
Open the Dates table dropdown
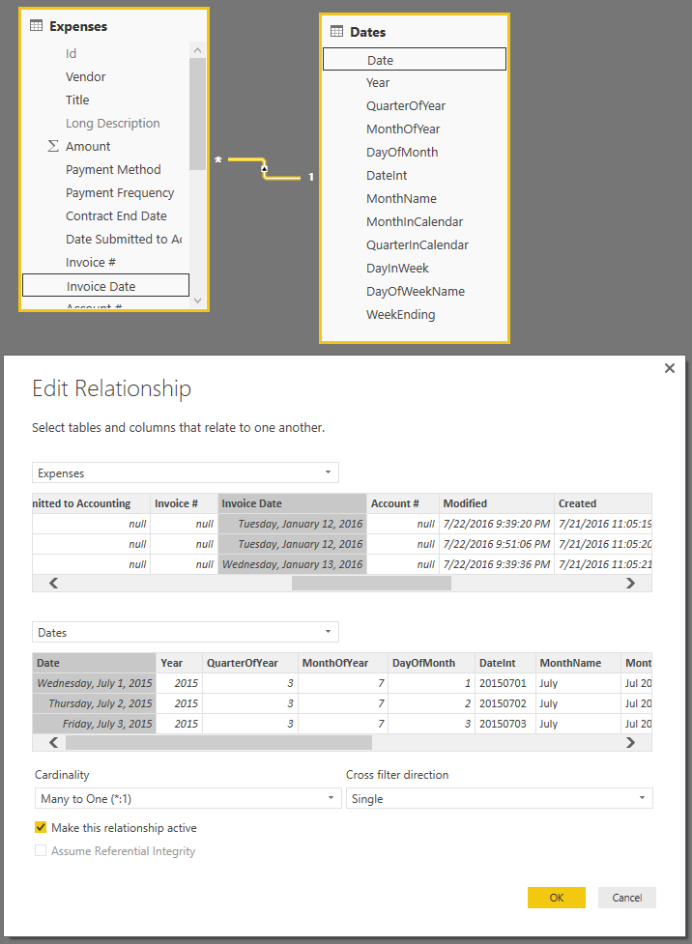pos(186,632)
